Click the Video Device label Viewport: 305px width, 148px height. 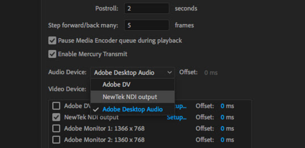click(67, 89)
